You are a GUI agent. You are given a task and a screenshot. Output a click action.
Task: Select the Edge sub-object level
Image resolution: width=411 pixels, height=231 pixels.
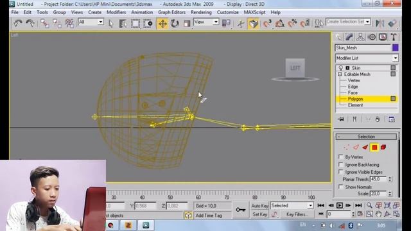click(x=353, y=87)
